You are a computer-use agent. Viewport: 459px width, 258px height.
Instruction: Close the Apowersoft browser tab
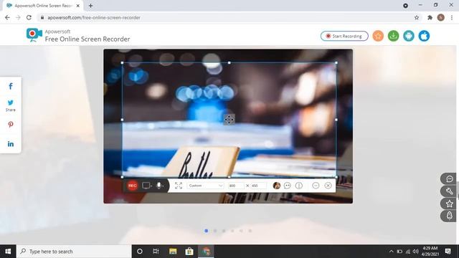pos(78,6)
